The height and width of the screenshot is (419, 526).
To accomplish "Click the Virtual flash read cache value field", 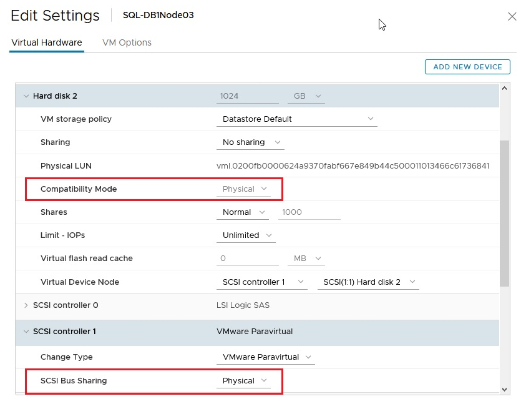I will pyautogui.click(x=248, y=259).
